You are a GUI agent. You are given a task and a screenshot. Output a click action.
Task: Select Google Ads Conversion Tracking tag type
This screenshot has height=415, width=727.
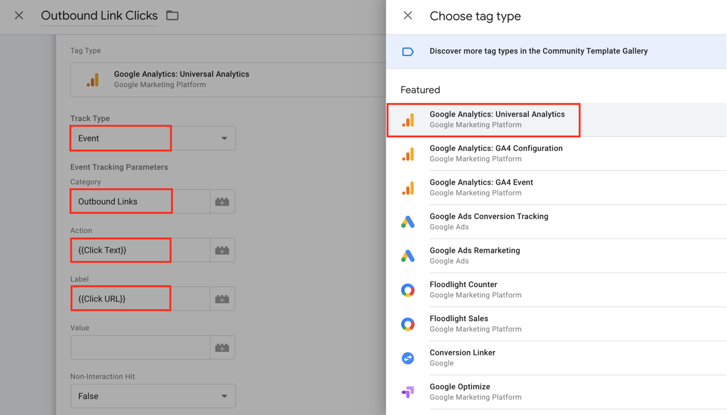click(x=557, y=221)
